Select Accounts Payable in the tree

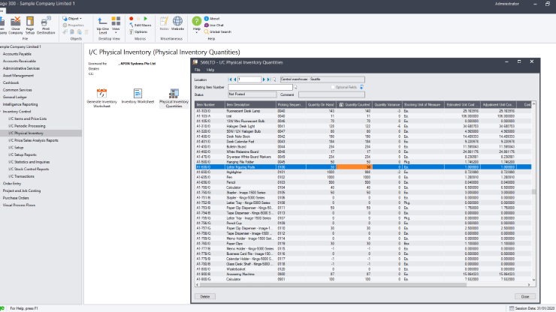point(17,54)
